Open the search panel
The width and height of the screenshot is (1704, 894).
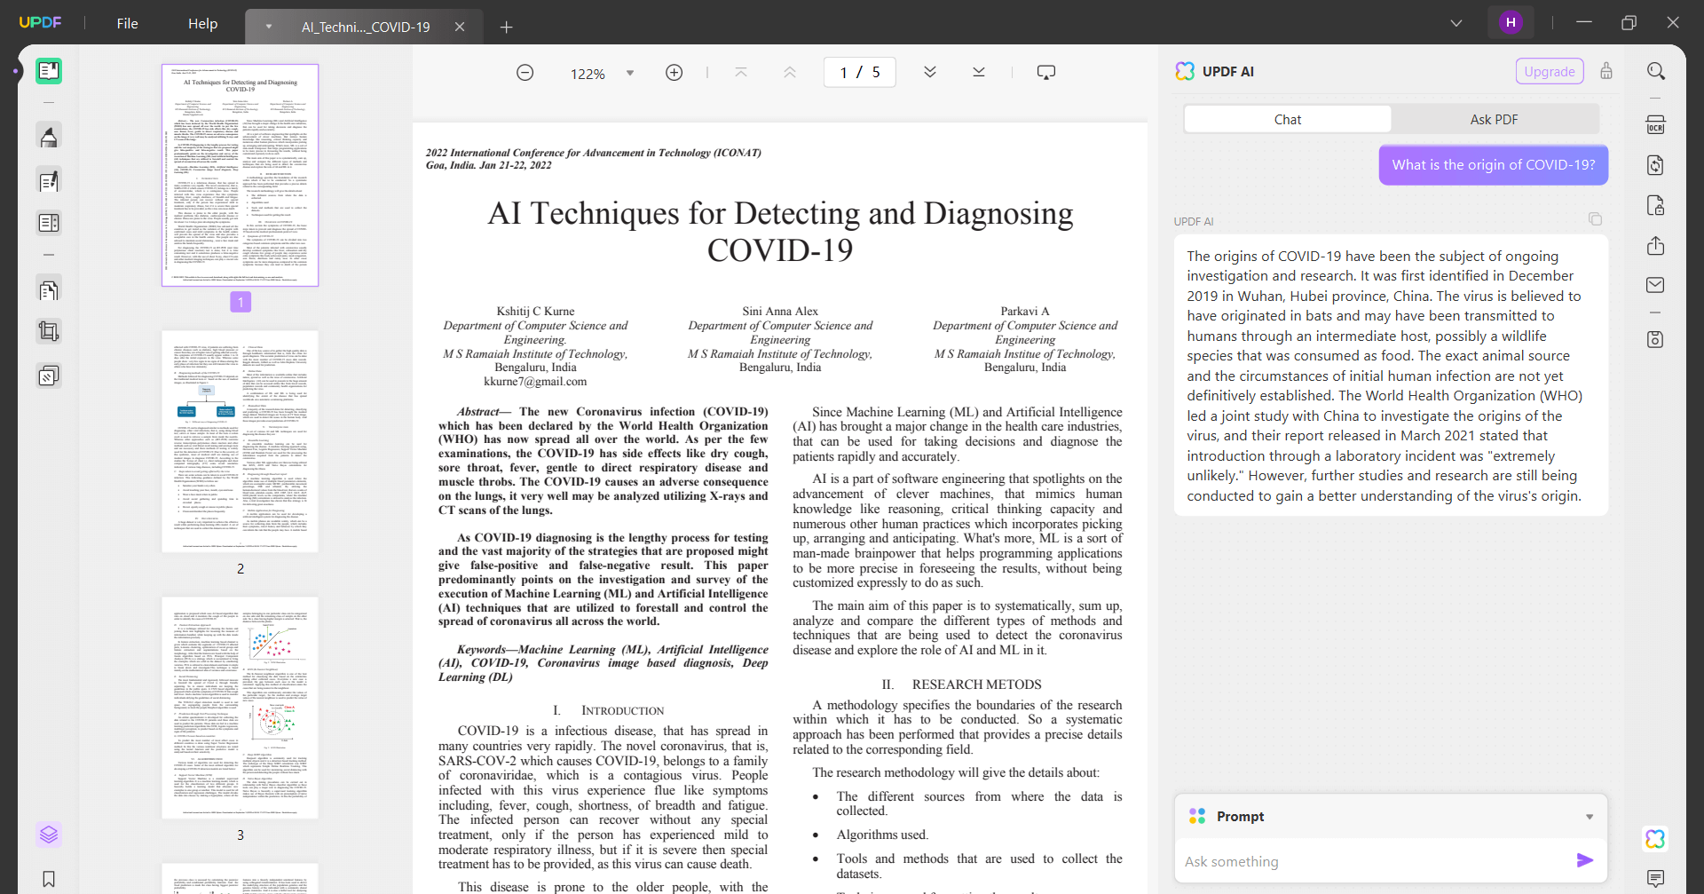click(1656, 70)
